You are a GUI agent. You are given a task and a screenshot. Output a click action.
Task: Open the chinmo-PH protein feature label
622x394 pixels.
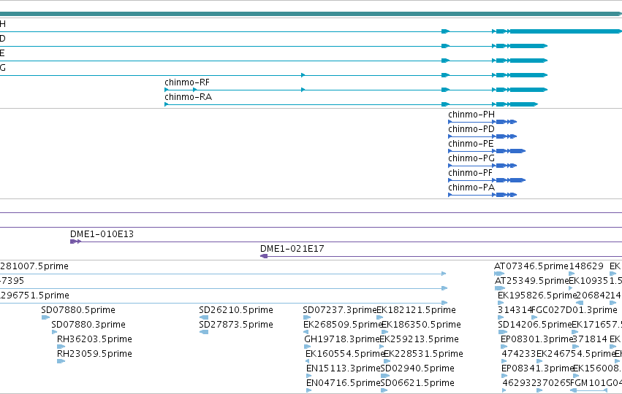pos(471,115)
